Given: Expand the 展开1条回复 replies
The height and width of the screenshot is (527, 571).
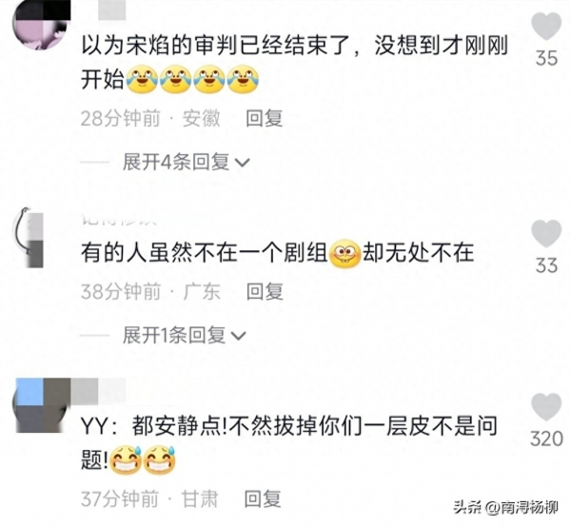Looking at the screenshot, I should tap(174, 335).
